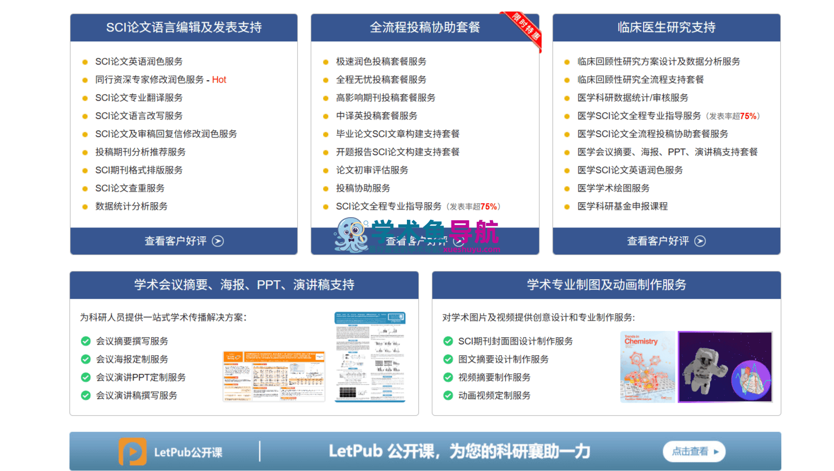
Task: Open 医学SCI论文英语润色服务 link
Action: 630,170
